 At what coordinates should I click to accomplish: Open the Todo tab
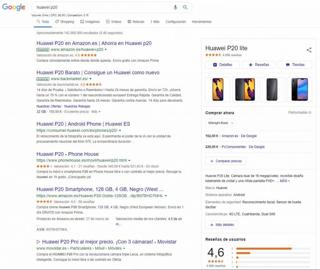coord(43,22)
